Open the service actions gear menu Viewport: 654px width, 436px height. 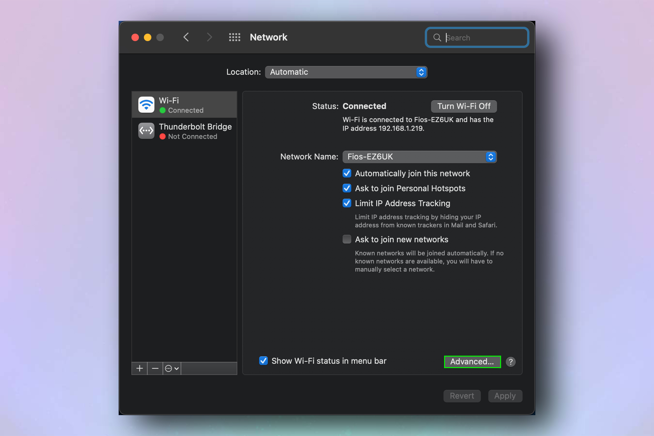171,368
